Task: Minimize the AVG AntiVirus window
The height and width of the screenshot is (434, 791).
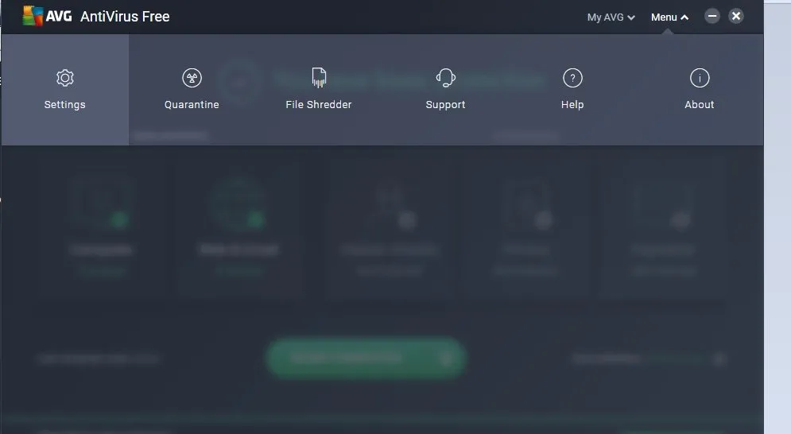Action: point(712,16)
